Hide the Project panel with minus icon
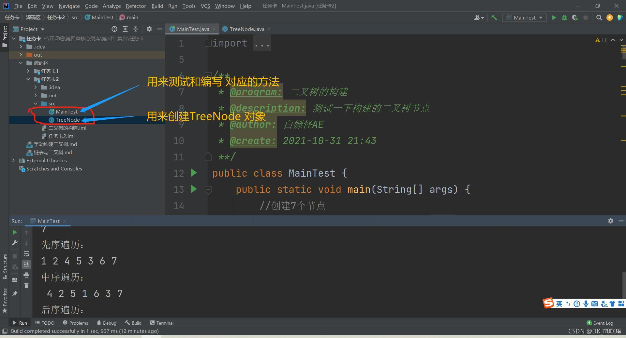This screenshot has height=338, width=626. pos(160,29)
